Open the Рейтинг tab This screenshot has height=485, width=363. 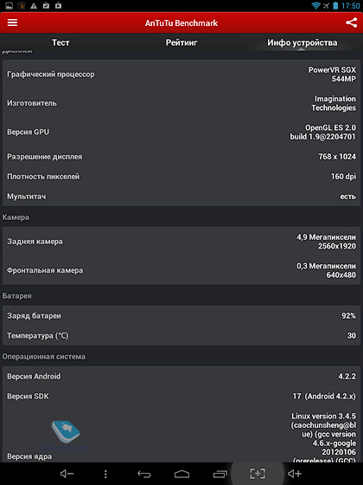[181, 42]
